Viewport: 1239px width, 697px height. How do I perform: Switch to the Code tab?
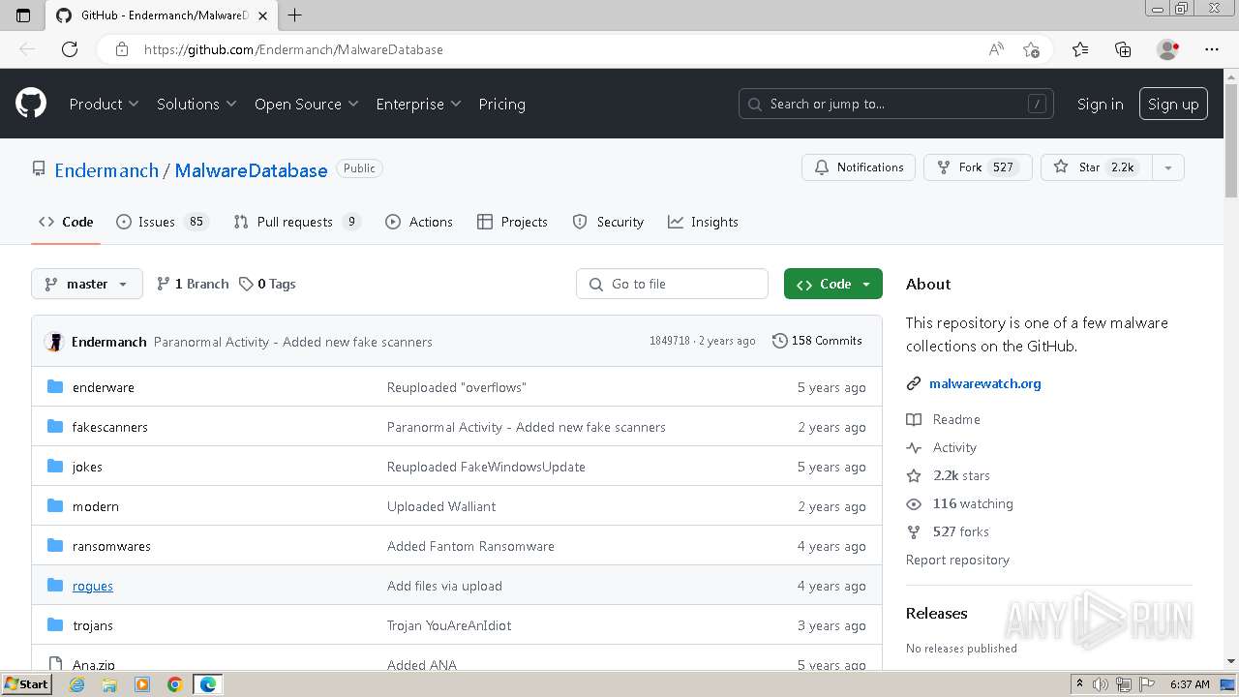point(66,222)
